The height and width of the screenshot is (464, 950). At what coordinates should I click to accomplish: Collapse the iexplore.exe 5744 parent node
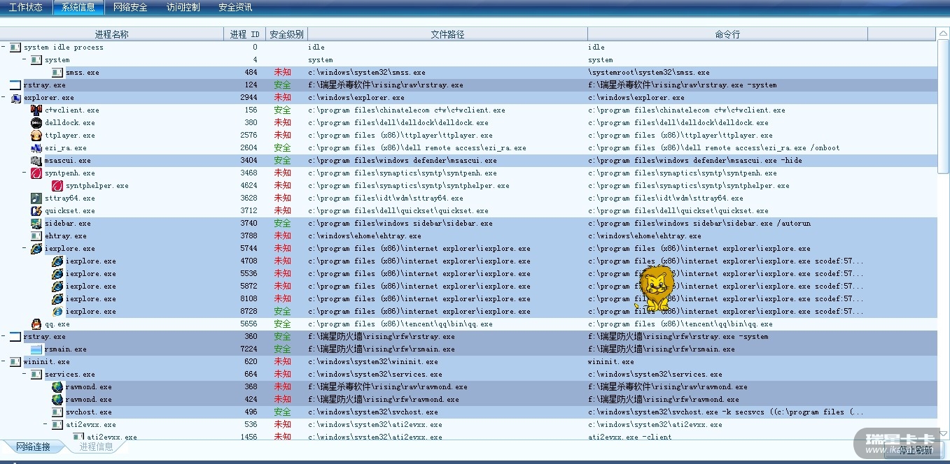(25, 249)
